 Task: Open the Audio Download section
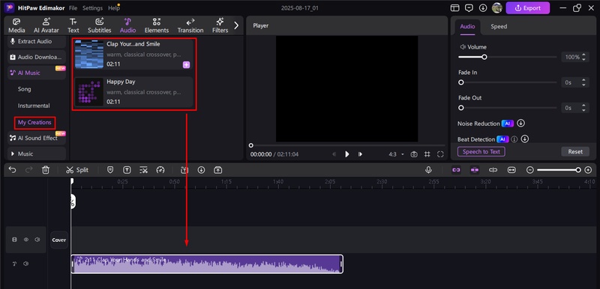37,57
